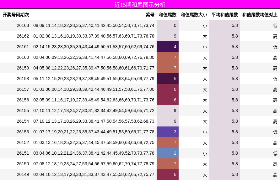Select period number 26153
Viewport: 280px width, 180px height.
23,132
